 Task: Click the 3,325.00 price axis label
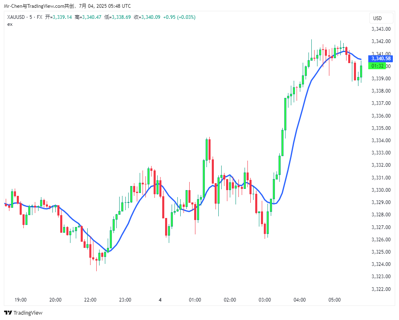pyautogui.click(x=381, y=252)
